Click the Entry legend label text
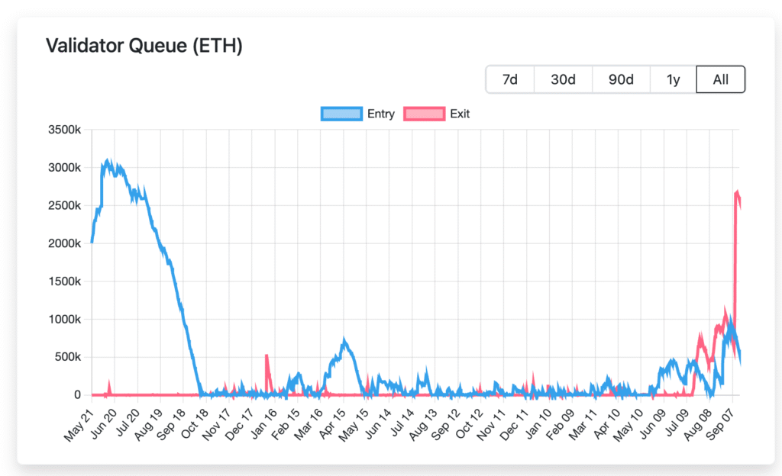Image resolution: width=782 pixels, height=476 pixels. pos(383,113)
